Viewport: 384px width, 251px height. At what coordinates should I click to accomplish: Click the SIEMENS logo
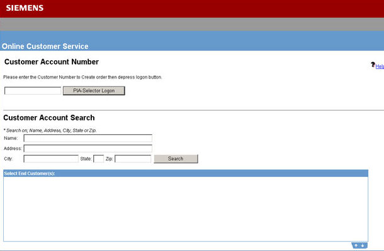[x=25, y=8]
